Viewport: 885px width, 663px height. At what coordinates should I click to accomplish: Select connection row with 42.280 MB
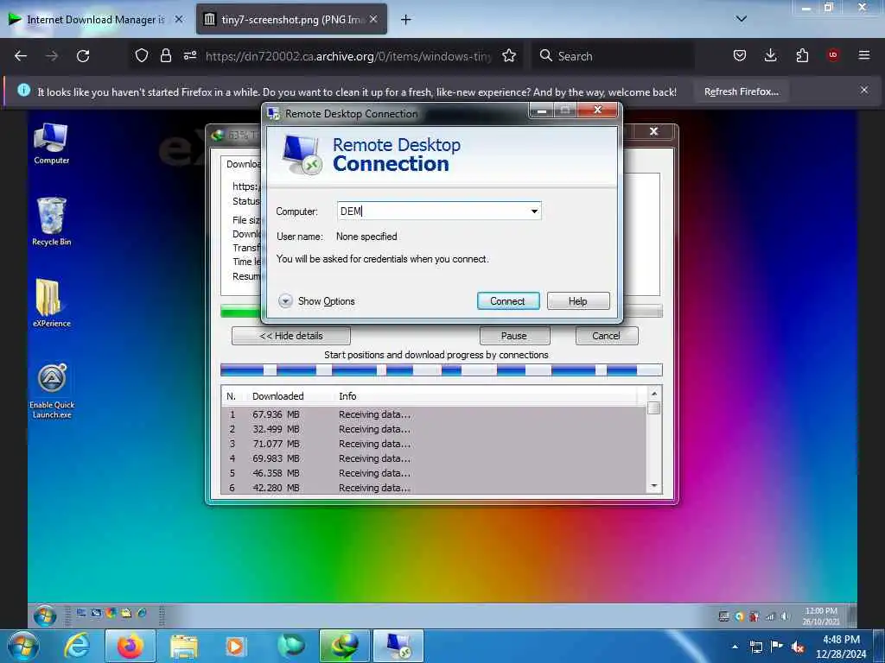point(434,488)
